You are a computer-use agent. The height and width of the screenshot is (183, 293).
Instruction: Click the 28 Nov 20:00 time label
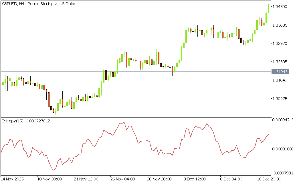(159, 179)
